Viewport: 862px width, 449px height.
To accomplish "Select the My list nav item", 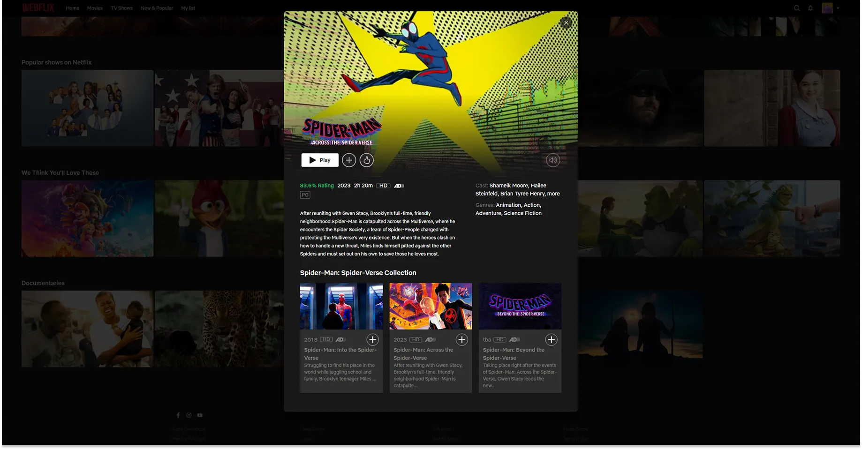I will point(188,8).
